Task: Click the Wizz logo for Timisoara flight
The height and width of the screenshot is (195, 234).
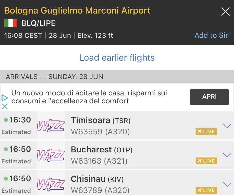Action: pyautogui.click(x=51, y=125)
